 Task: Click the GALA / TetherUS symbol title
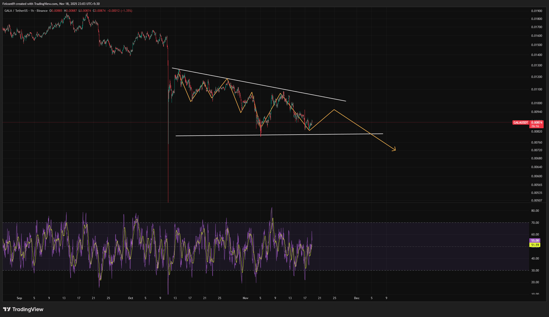coord(16,11)
